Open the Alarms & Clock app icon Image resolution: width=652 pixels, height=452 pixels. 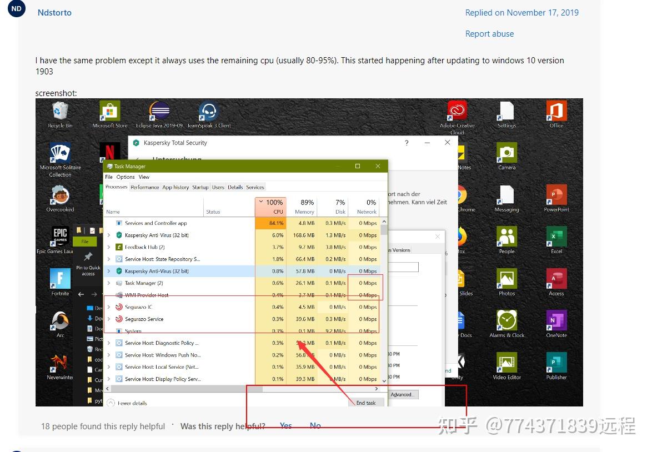click(506, 319)
